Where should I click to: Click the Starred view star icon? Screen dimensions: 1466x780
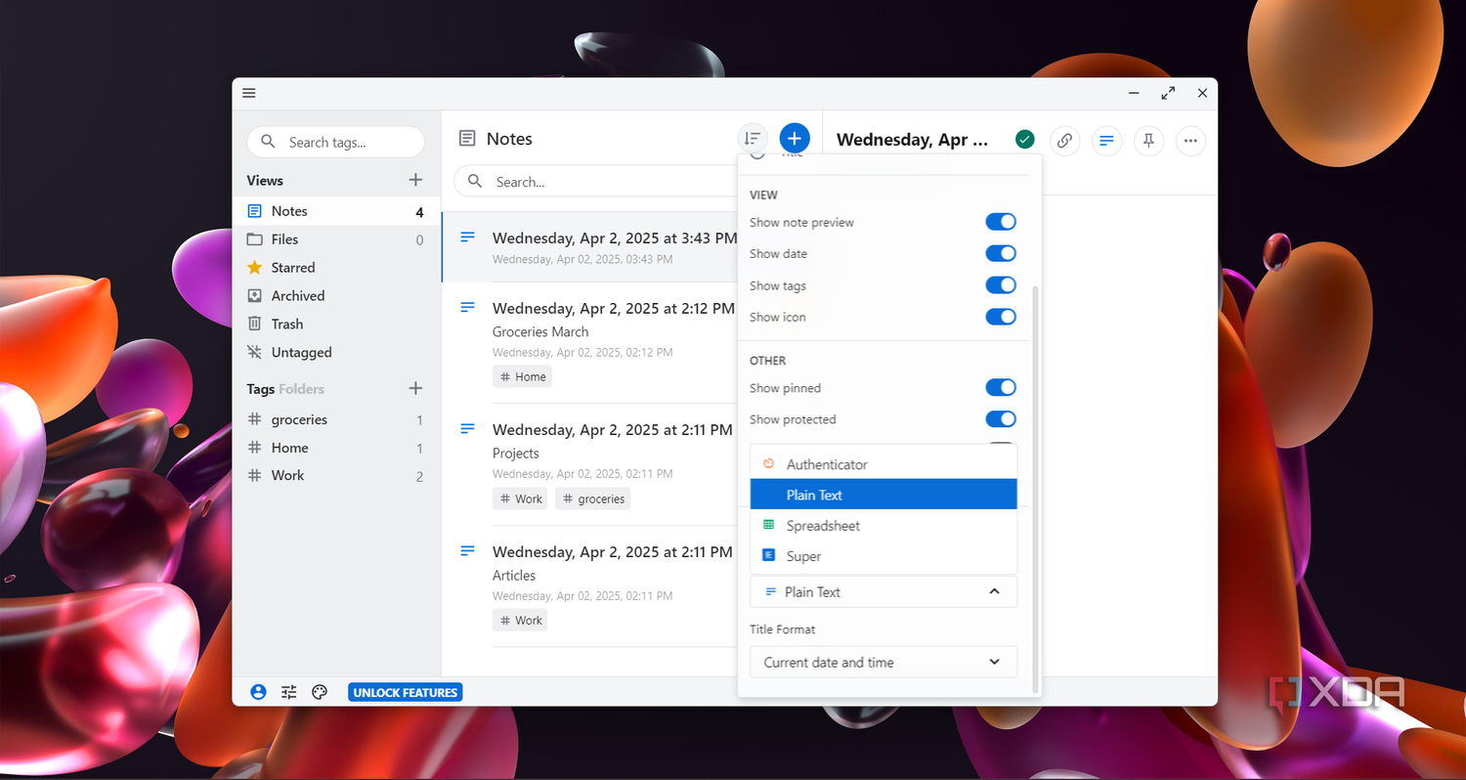(x=254, y=267)
